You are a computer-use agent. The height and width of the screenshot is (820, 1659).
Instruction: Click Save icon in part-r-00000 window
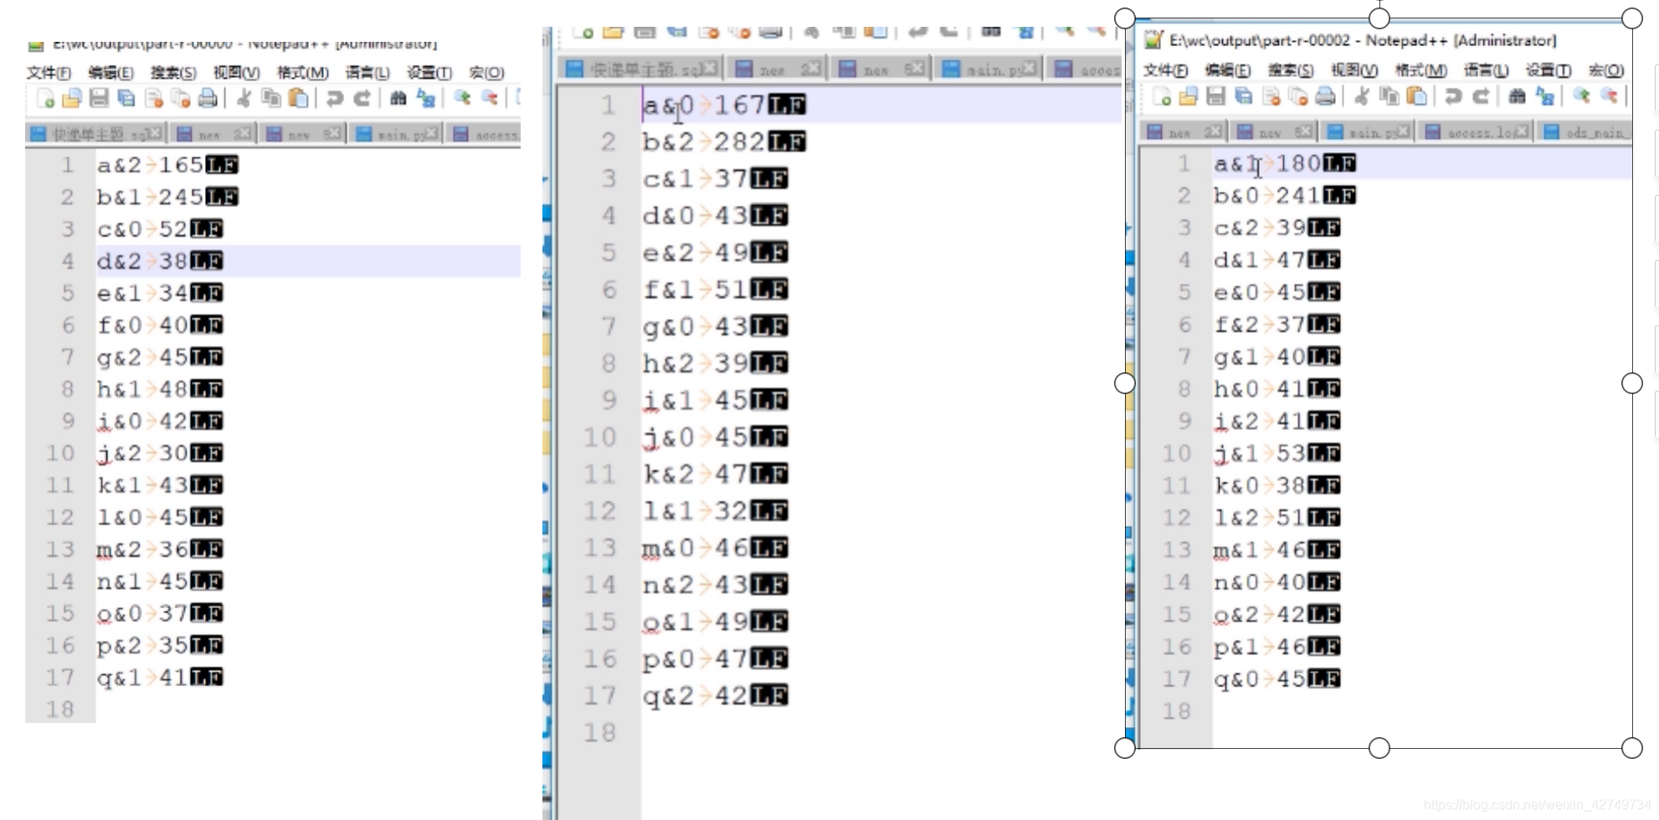[100, 99]
